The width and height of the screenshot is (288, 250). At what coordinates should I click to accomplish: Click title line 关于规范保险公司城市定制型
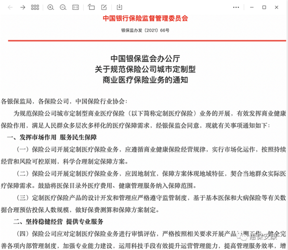[x=145, y=69]
